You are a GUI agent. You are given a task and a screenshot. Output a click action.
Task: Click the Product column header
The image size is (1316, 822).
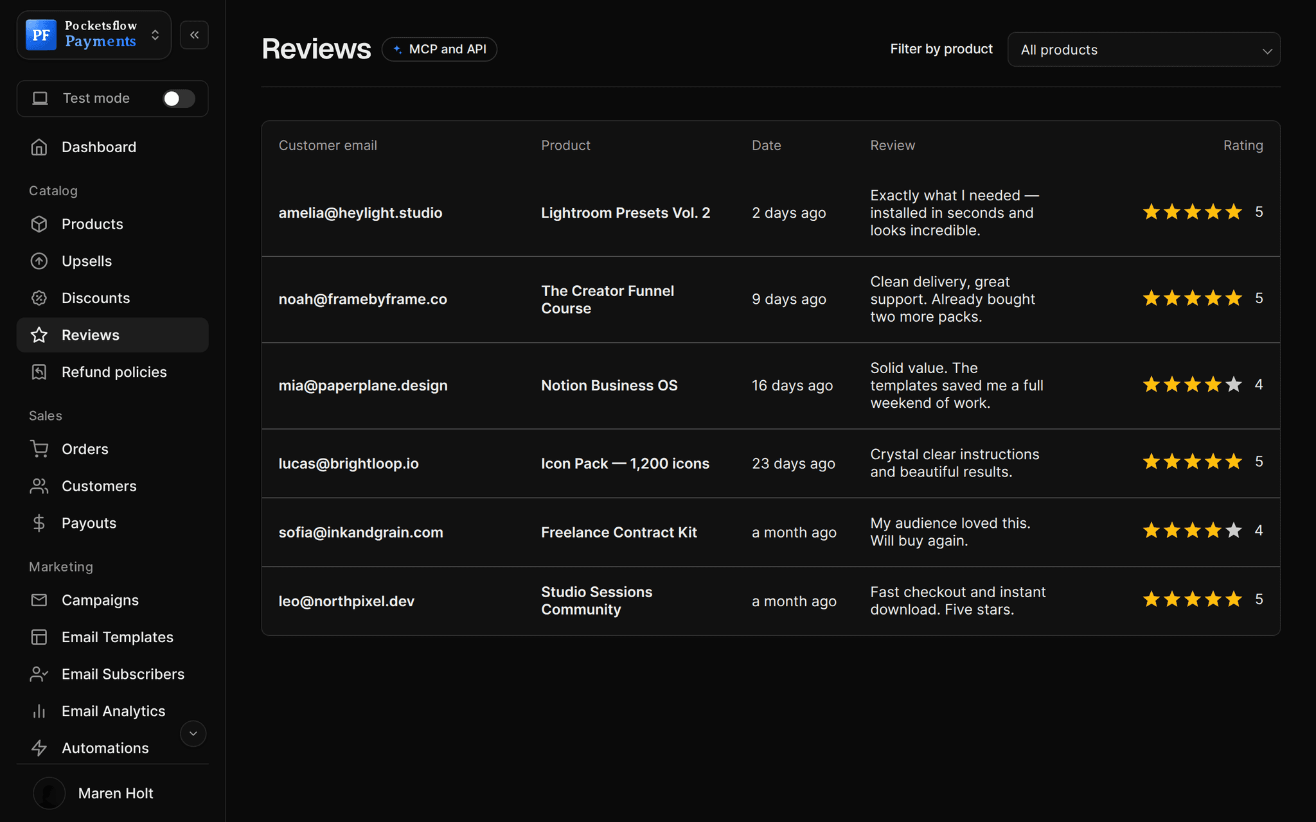pyautogui.click(x=565, y=146)
